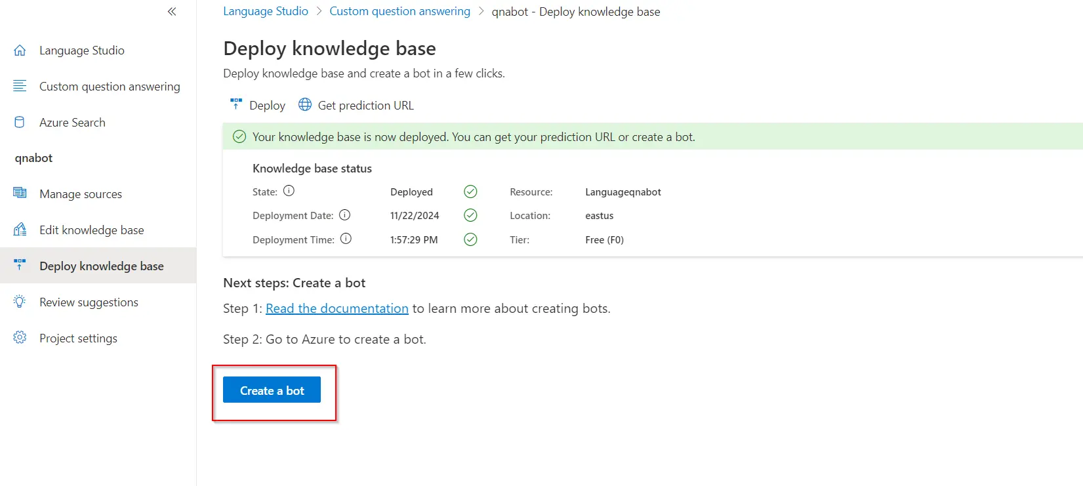Click the Language Studio home icon
Screen dimensions: 1083x486
(x=20, y=51)
